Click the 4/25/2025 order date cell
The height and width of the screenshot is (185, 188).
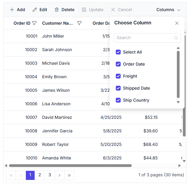point(111,117)
